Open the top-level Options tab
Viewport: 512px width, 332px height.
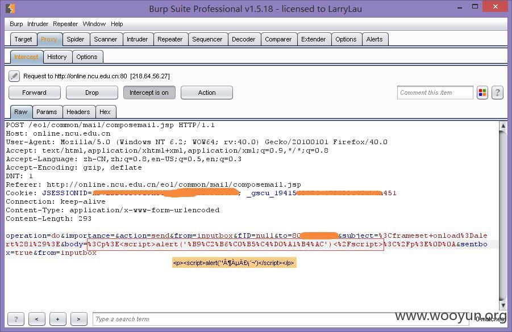346,39
